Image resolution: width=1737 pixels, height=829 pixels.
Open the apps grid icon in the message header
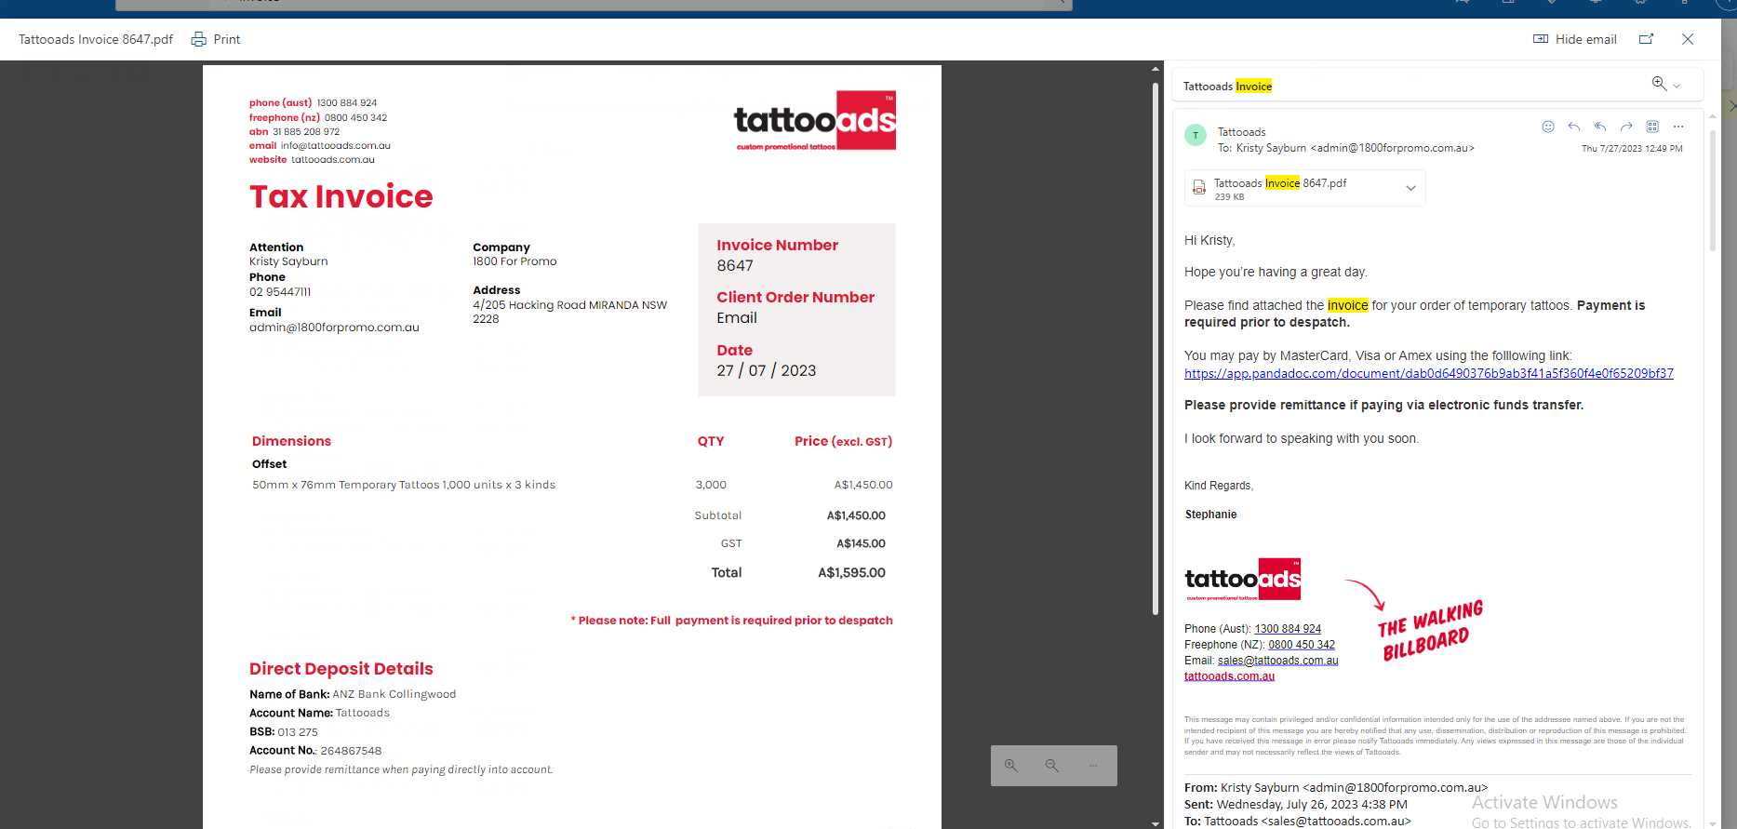tap(1652, 127)
